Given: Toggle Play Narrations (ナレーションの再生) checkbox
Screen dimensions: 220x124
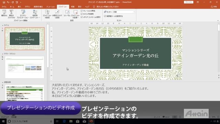Looking at the screenshot, I should (x=82, y=11).
